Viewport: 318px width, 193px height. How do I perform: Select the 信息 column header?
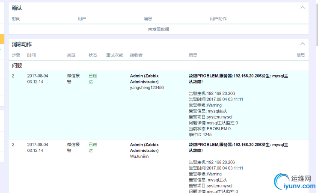300,55
